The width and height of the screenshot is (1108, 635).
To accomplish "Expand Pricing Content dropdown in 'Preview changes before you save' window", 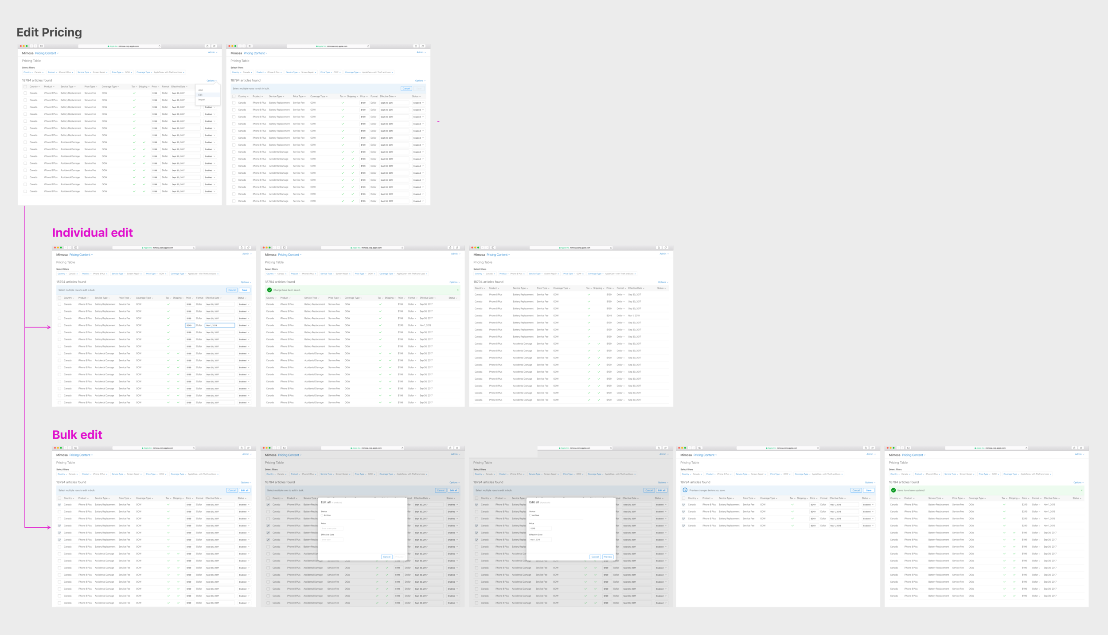I will click(x=705, y=455).
